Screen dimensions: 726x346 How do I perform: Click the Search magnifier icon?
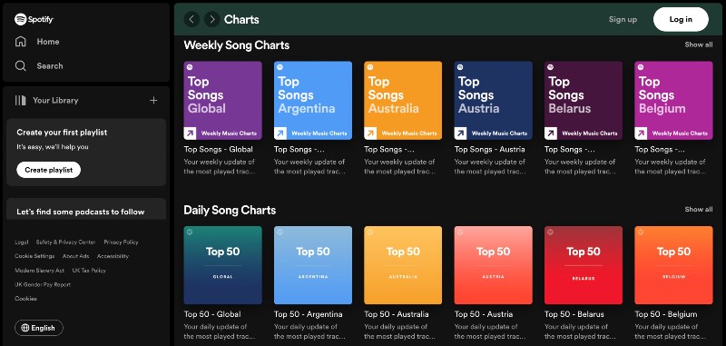click(20, 65)
